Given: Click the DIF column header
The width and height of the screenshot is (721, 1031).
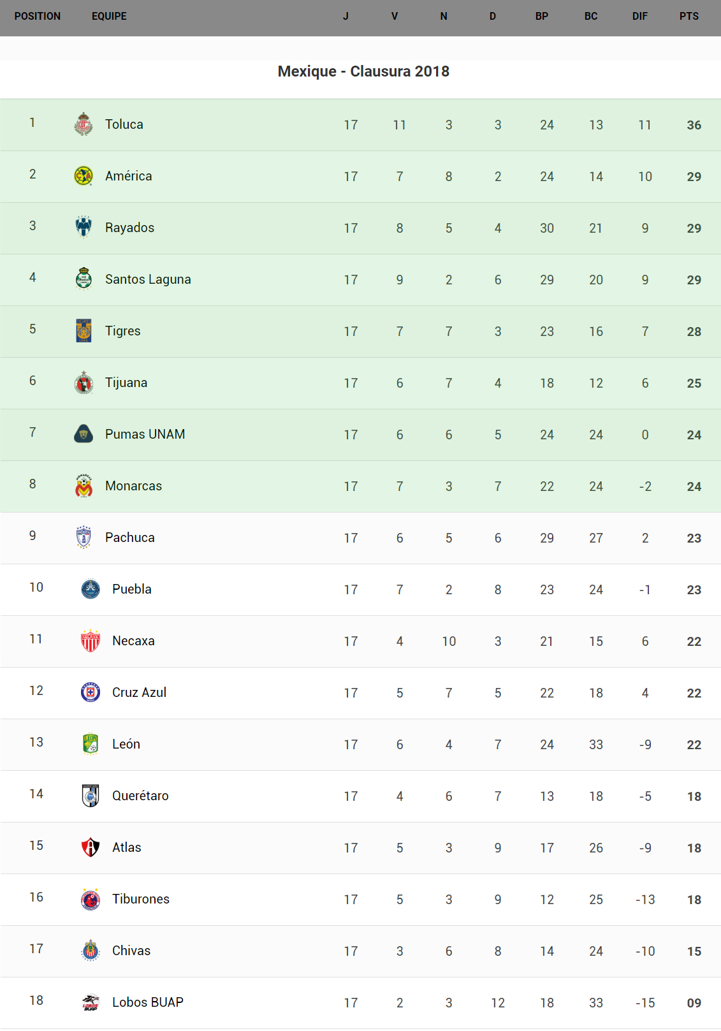Looking at the screenshot, I should click(640, 17).
